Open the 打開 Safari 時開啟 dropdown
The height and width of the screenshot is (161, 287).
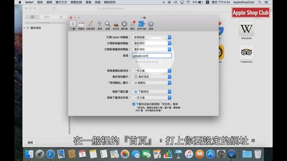click(x=152, y=37)
